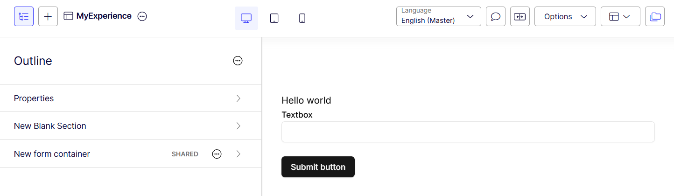Select the Hello world text
674x196 pixels.
[x=306, y=100]
